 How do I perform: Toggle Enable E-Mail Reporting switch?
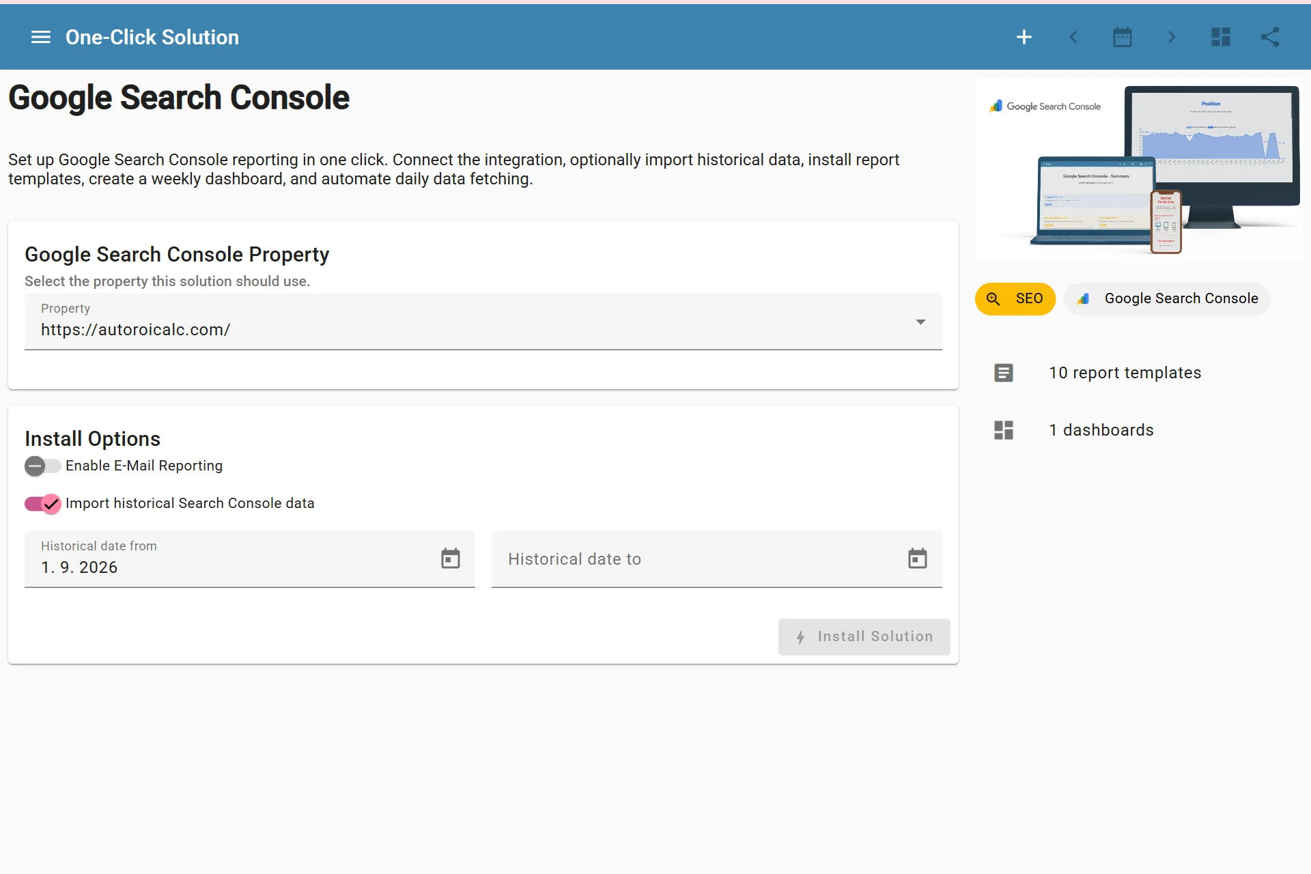click(42, 466)
